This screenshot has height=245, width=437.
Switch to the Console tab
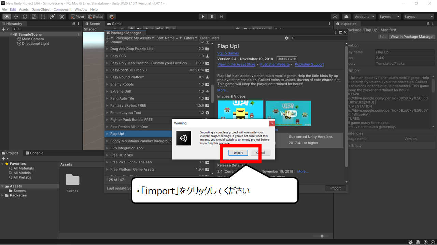pyautogui.click(x=34, y=153)
